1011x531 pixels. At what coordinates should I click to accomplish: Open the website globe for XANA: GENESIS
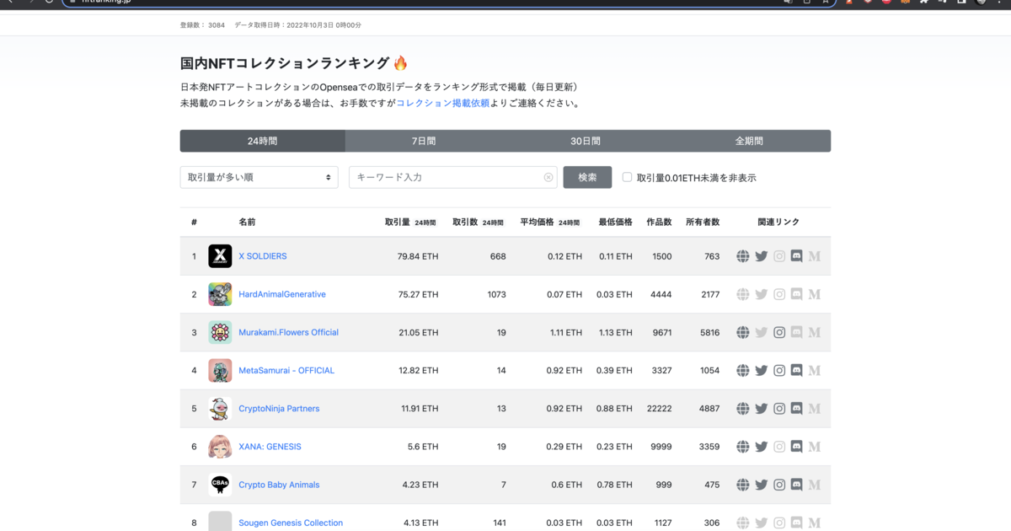[x=742, y=447]
